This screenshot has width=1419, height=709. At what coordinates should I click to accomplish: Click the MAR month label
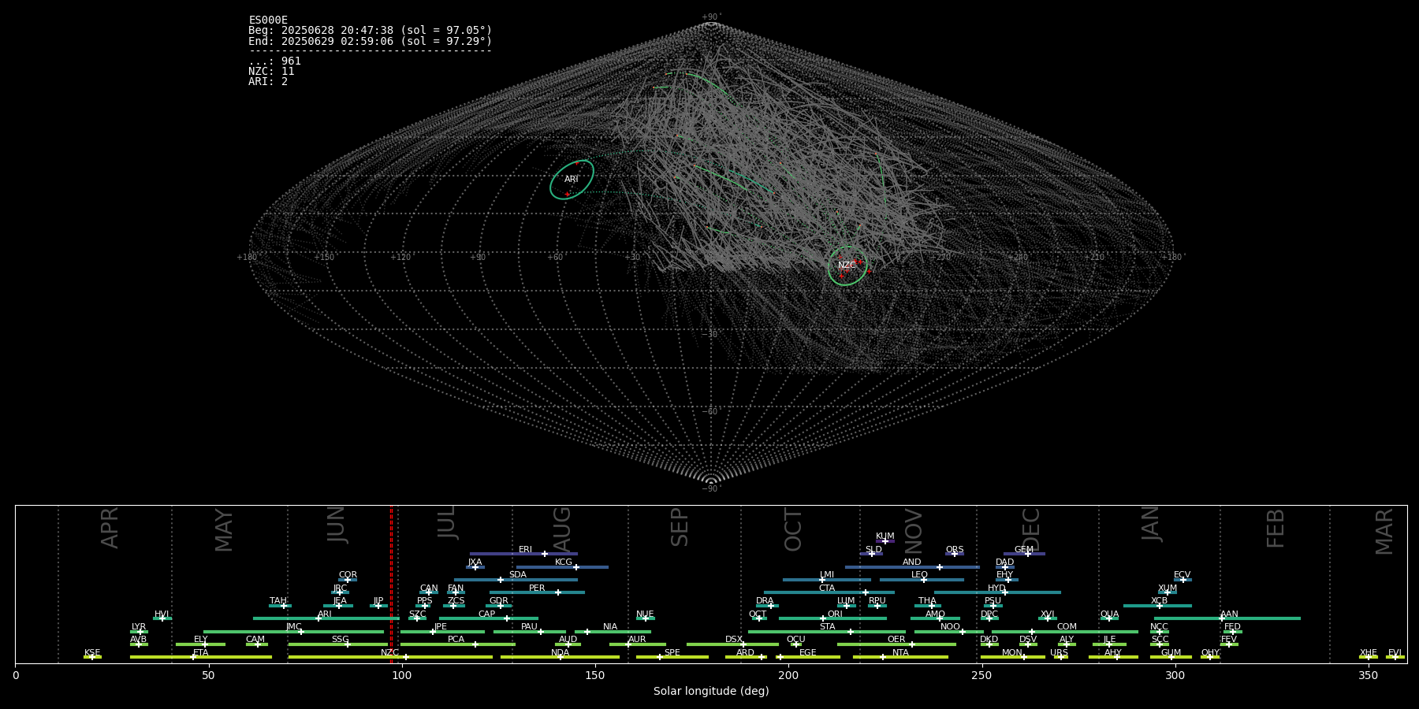pyautogui.click(x=1384, y=532)
